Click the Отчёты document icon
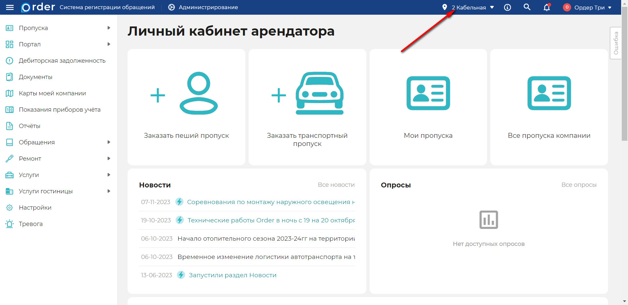Screen dimensions: 628x305 coord(9,126)
